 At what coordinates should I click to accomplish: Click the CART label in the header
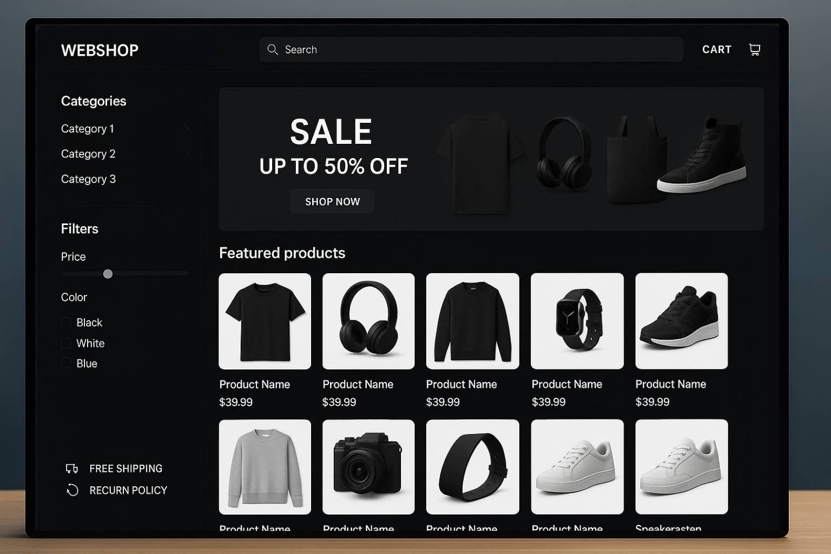tap(717, 50)
